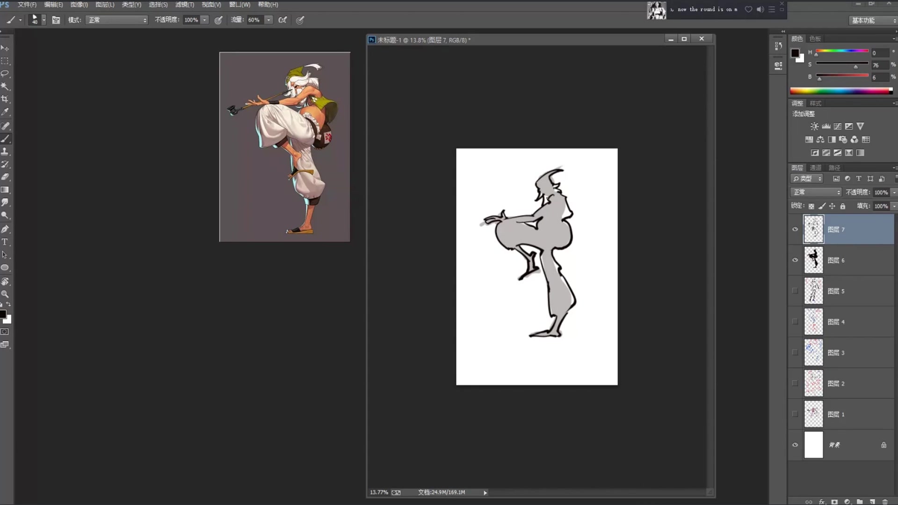Open brush preset picker size 40 dropdown
The image size is (898, 505).
tap(43, 20)
